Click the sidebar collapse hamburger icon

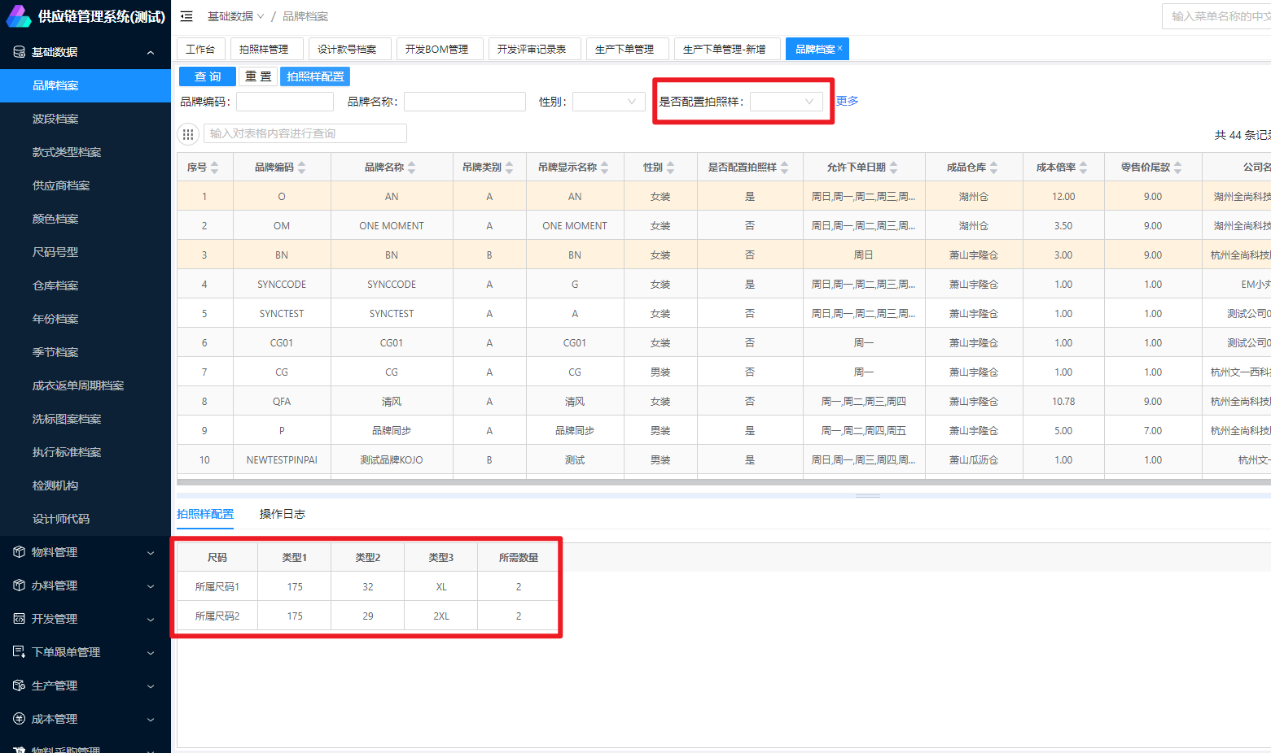coord(186,16)
